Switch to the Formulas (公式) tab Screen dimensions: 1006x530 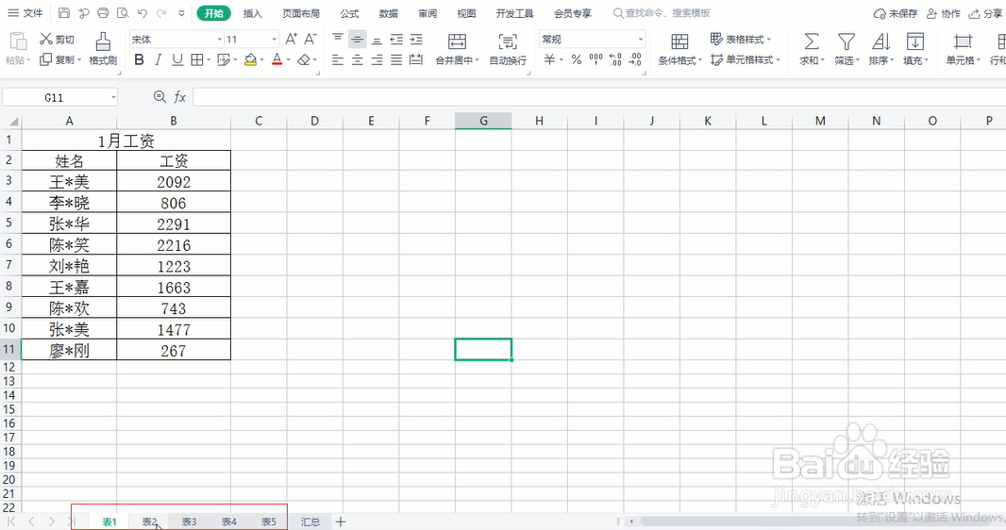pyautogui.click(x=350, y=13)
